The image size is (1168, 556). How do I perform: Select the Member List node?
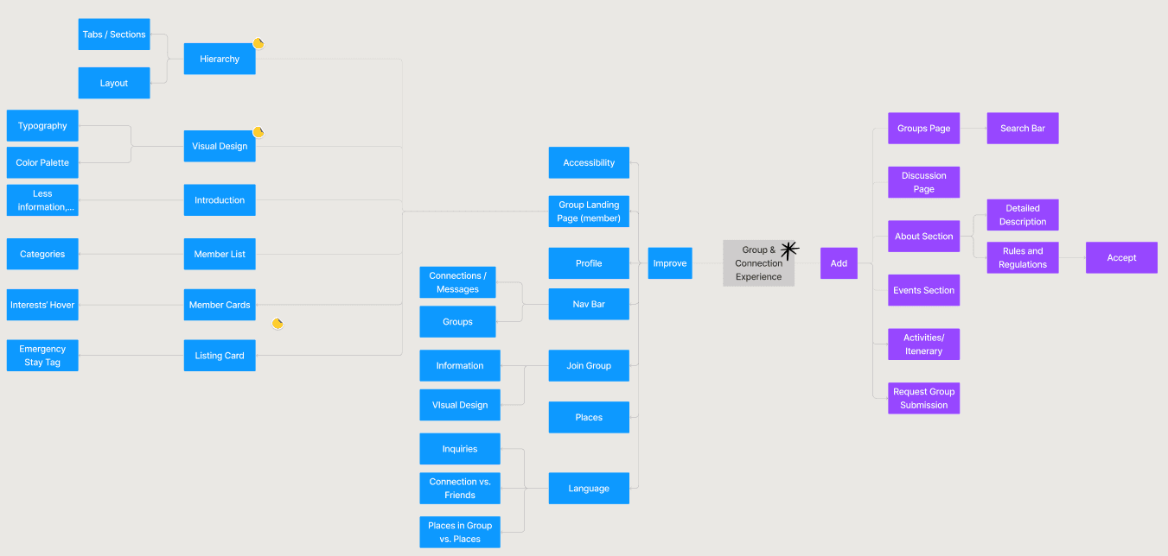click(220, 254)
